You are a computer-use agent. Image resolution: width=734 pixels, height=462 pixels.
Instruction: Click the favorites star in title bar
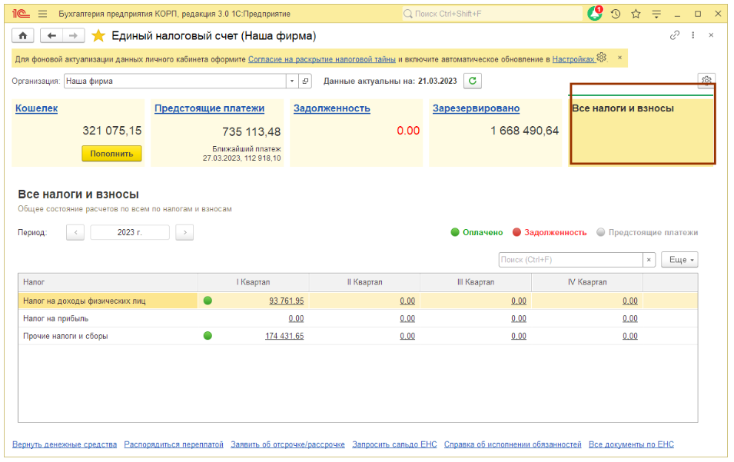click(x=636, y=14)
